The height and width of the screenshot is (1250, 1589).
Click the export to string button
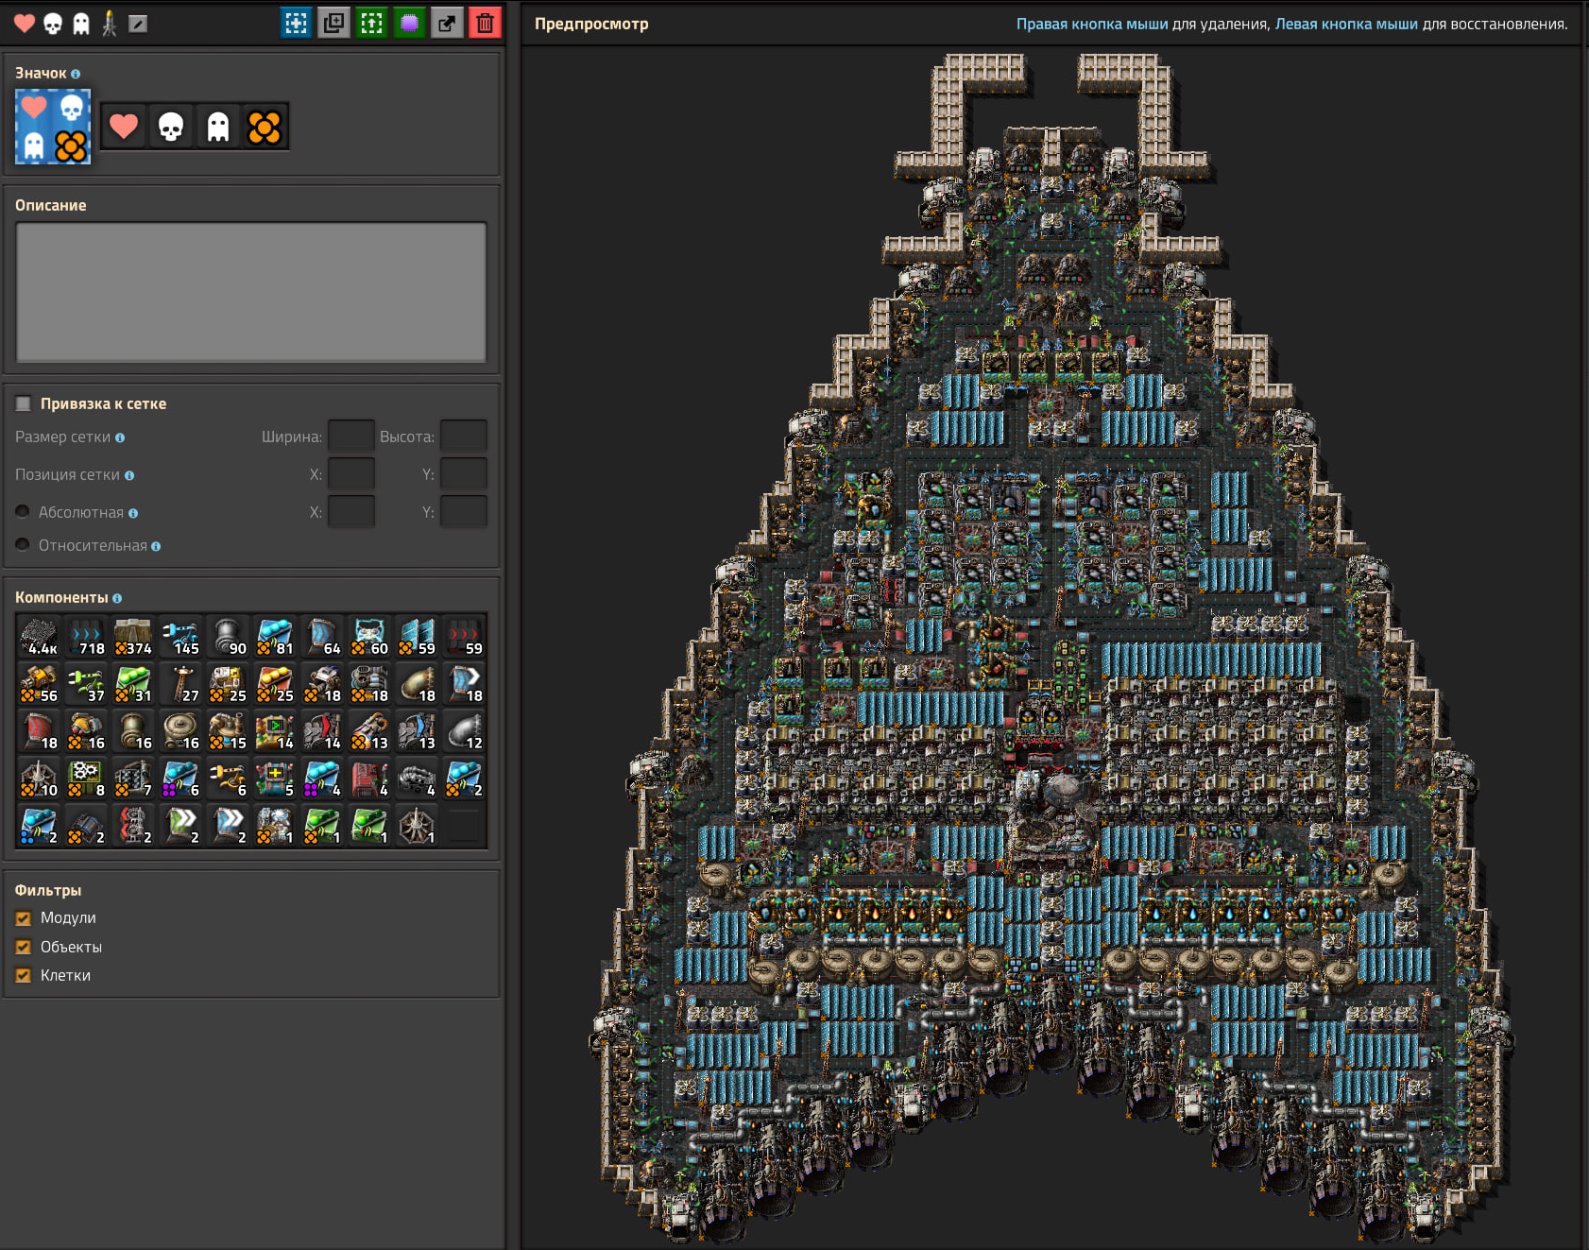point(448,24)
